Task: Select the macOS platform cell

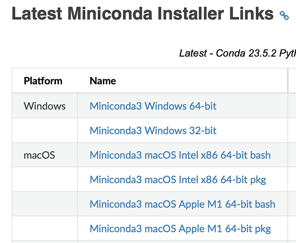Action: pyautogui.click(x=39, y=155)
